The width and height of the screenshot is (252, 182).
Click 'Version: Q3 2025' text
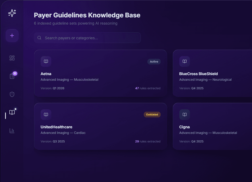(x=53, y=141)
